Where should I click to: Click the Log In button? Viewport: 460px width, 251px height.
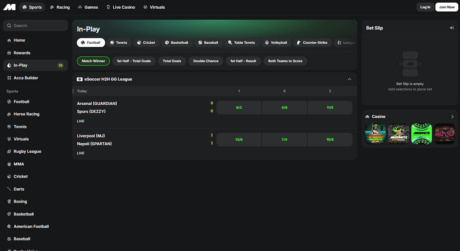pyautogui.click(x=425, y=7)
